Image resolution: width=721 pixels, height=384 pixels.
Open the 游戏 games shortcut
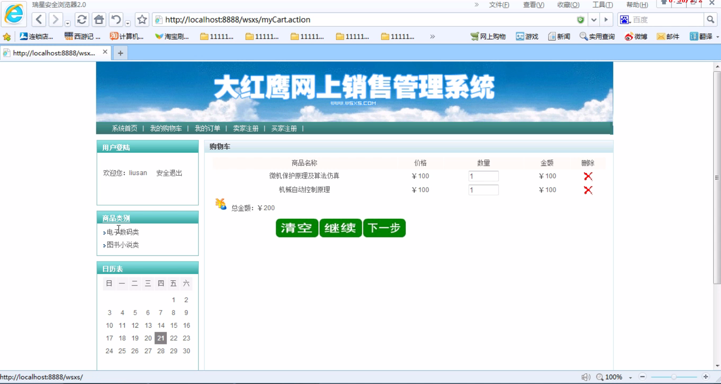(x=527, y=37)
